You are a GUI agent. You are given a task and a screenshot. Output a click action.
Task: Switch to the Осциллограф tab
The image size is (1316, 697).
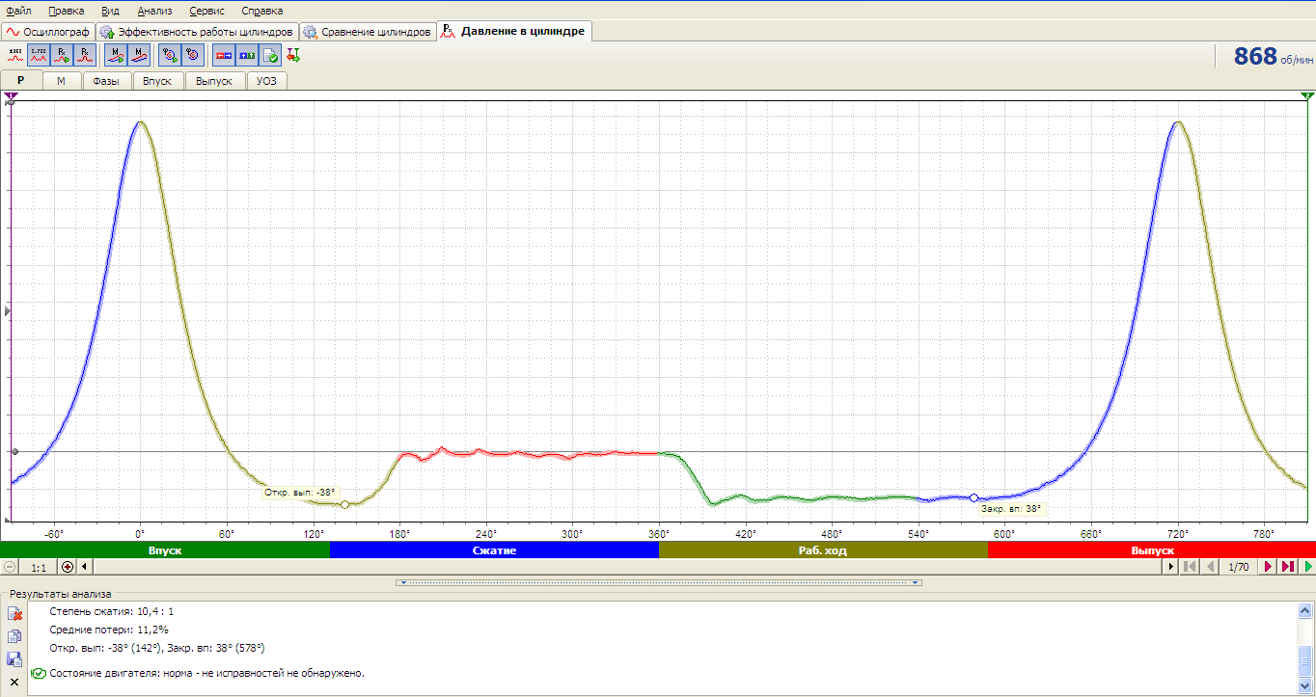click(48, 32)
